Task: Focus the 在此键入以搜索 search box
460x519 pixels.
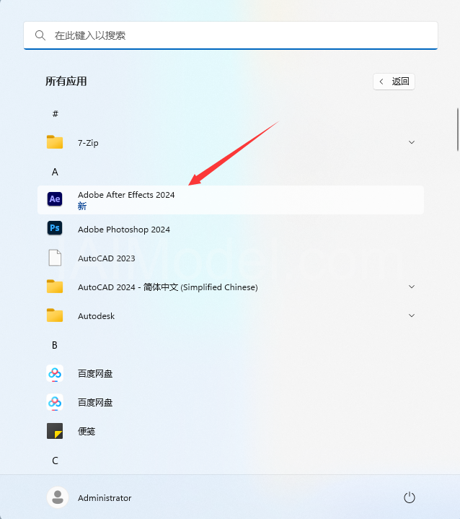Action: click(231, 35)
